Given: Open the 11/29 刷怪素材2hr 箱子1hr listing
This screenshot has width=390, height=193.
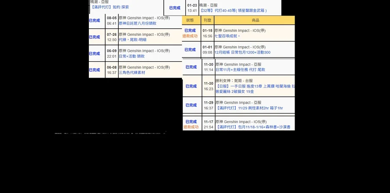Looking at the screenshot, I should point(249,108).
